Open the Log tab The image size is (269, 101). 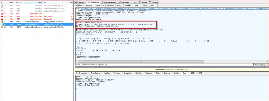pos(134,2)
